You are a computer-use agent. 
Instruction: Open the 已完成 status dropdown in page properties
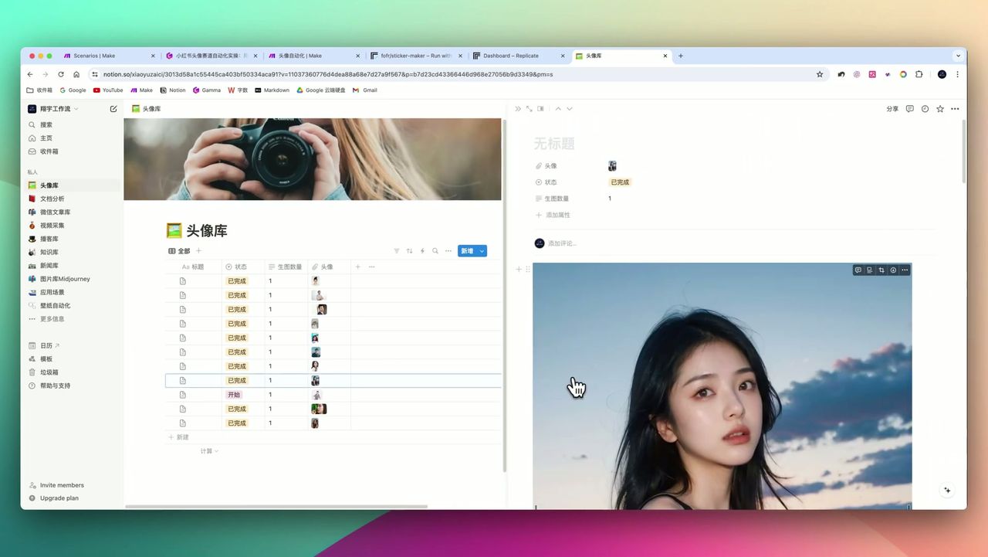[619, 182]
